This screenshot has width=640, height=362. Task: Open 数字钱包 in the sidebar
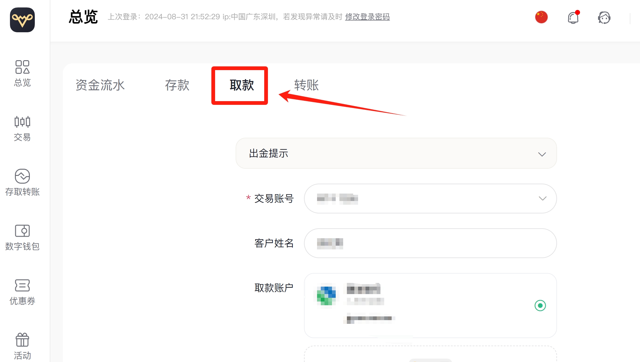[x=22, y=237]
